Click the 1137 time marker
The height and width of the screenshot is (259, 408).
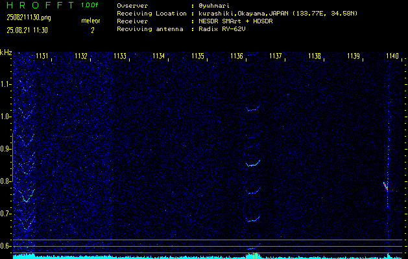pyautogui.click(x=275, y=56)
